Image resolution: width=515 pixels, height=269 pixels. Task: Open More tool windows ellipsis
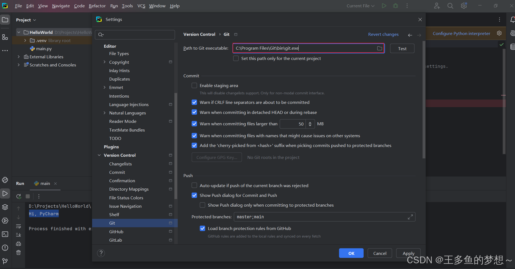(5, 50)
